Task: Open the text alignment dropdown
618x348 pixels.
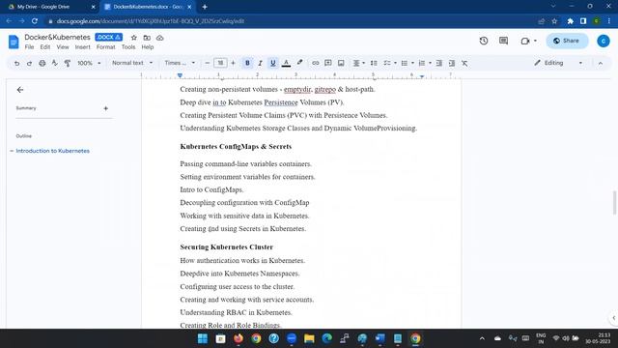Action: pos(358,63)
